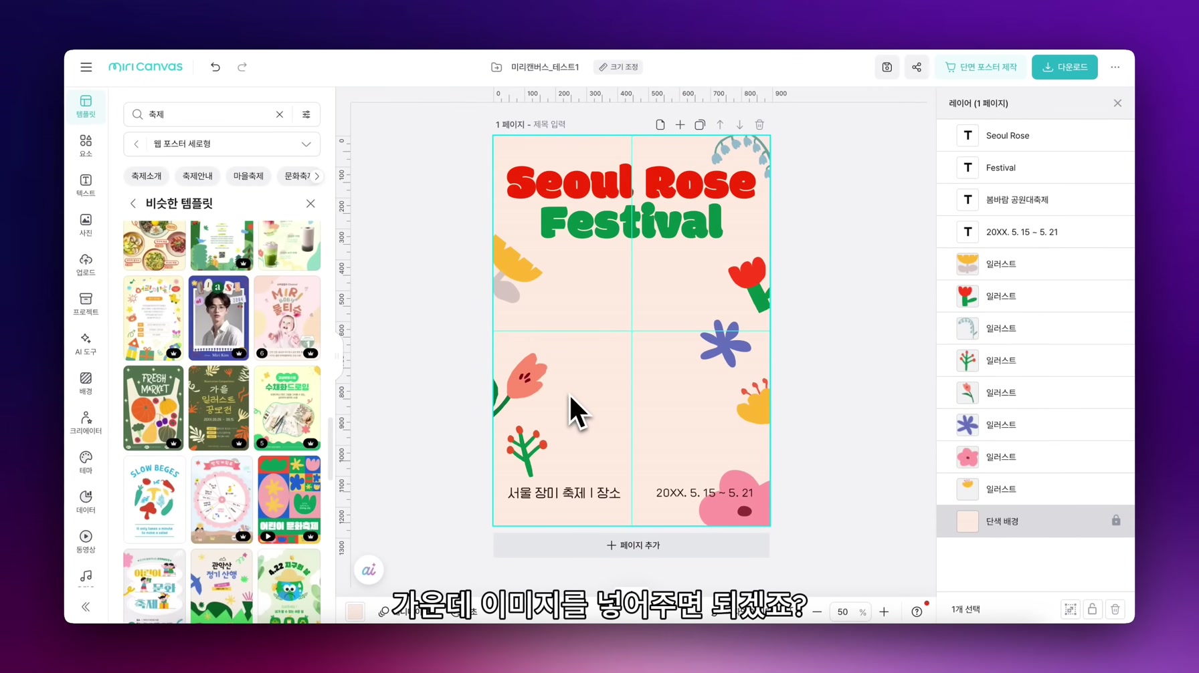Collapse the left sidebar with double chevron
The height and width of the screenshot is (673, 1199).
pos(86,607)
